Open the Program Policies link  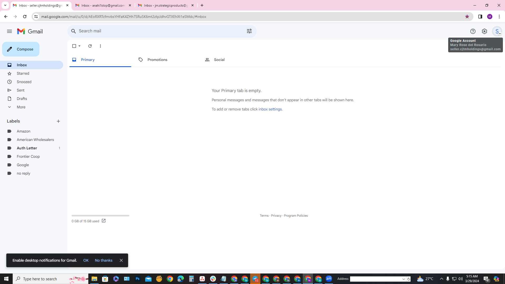(x=296, y=216)
